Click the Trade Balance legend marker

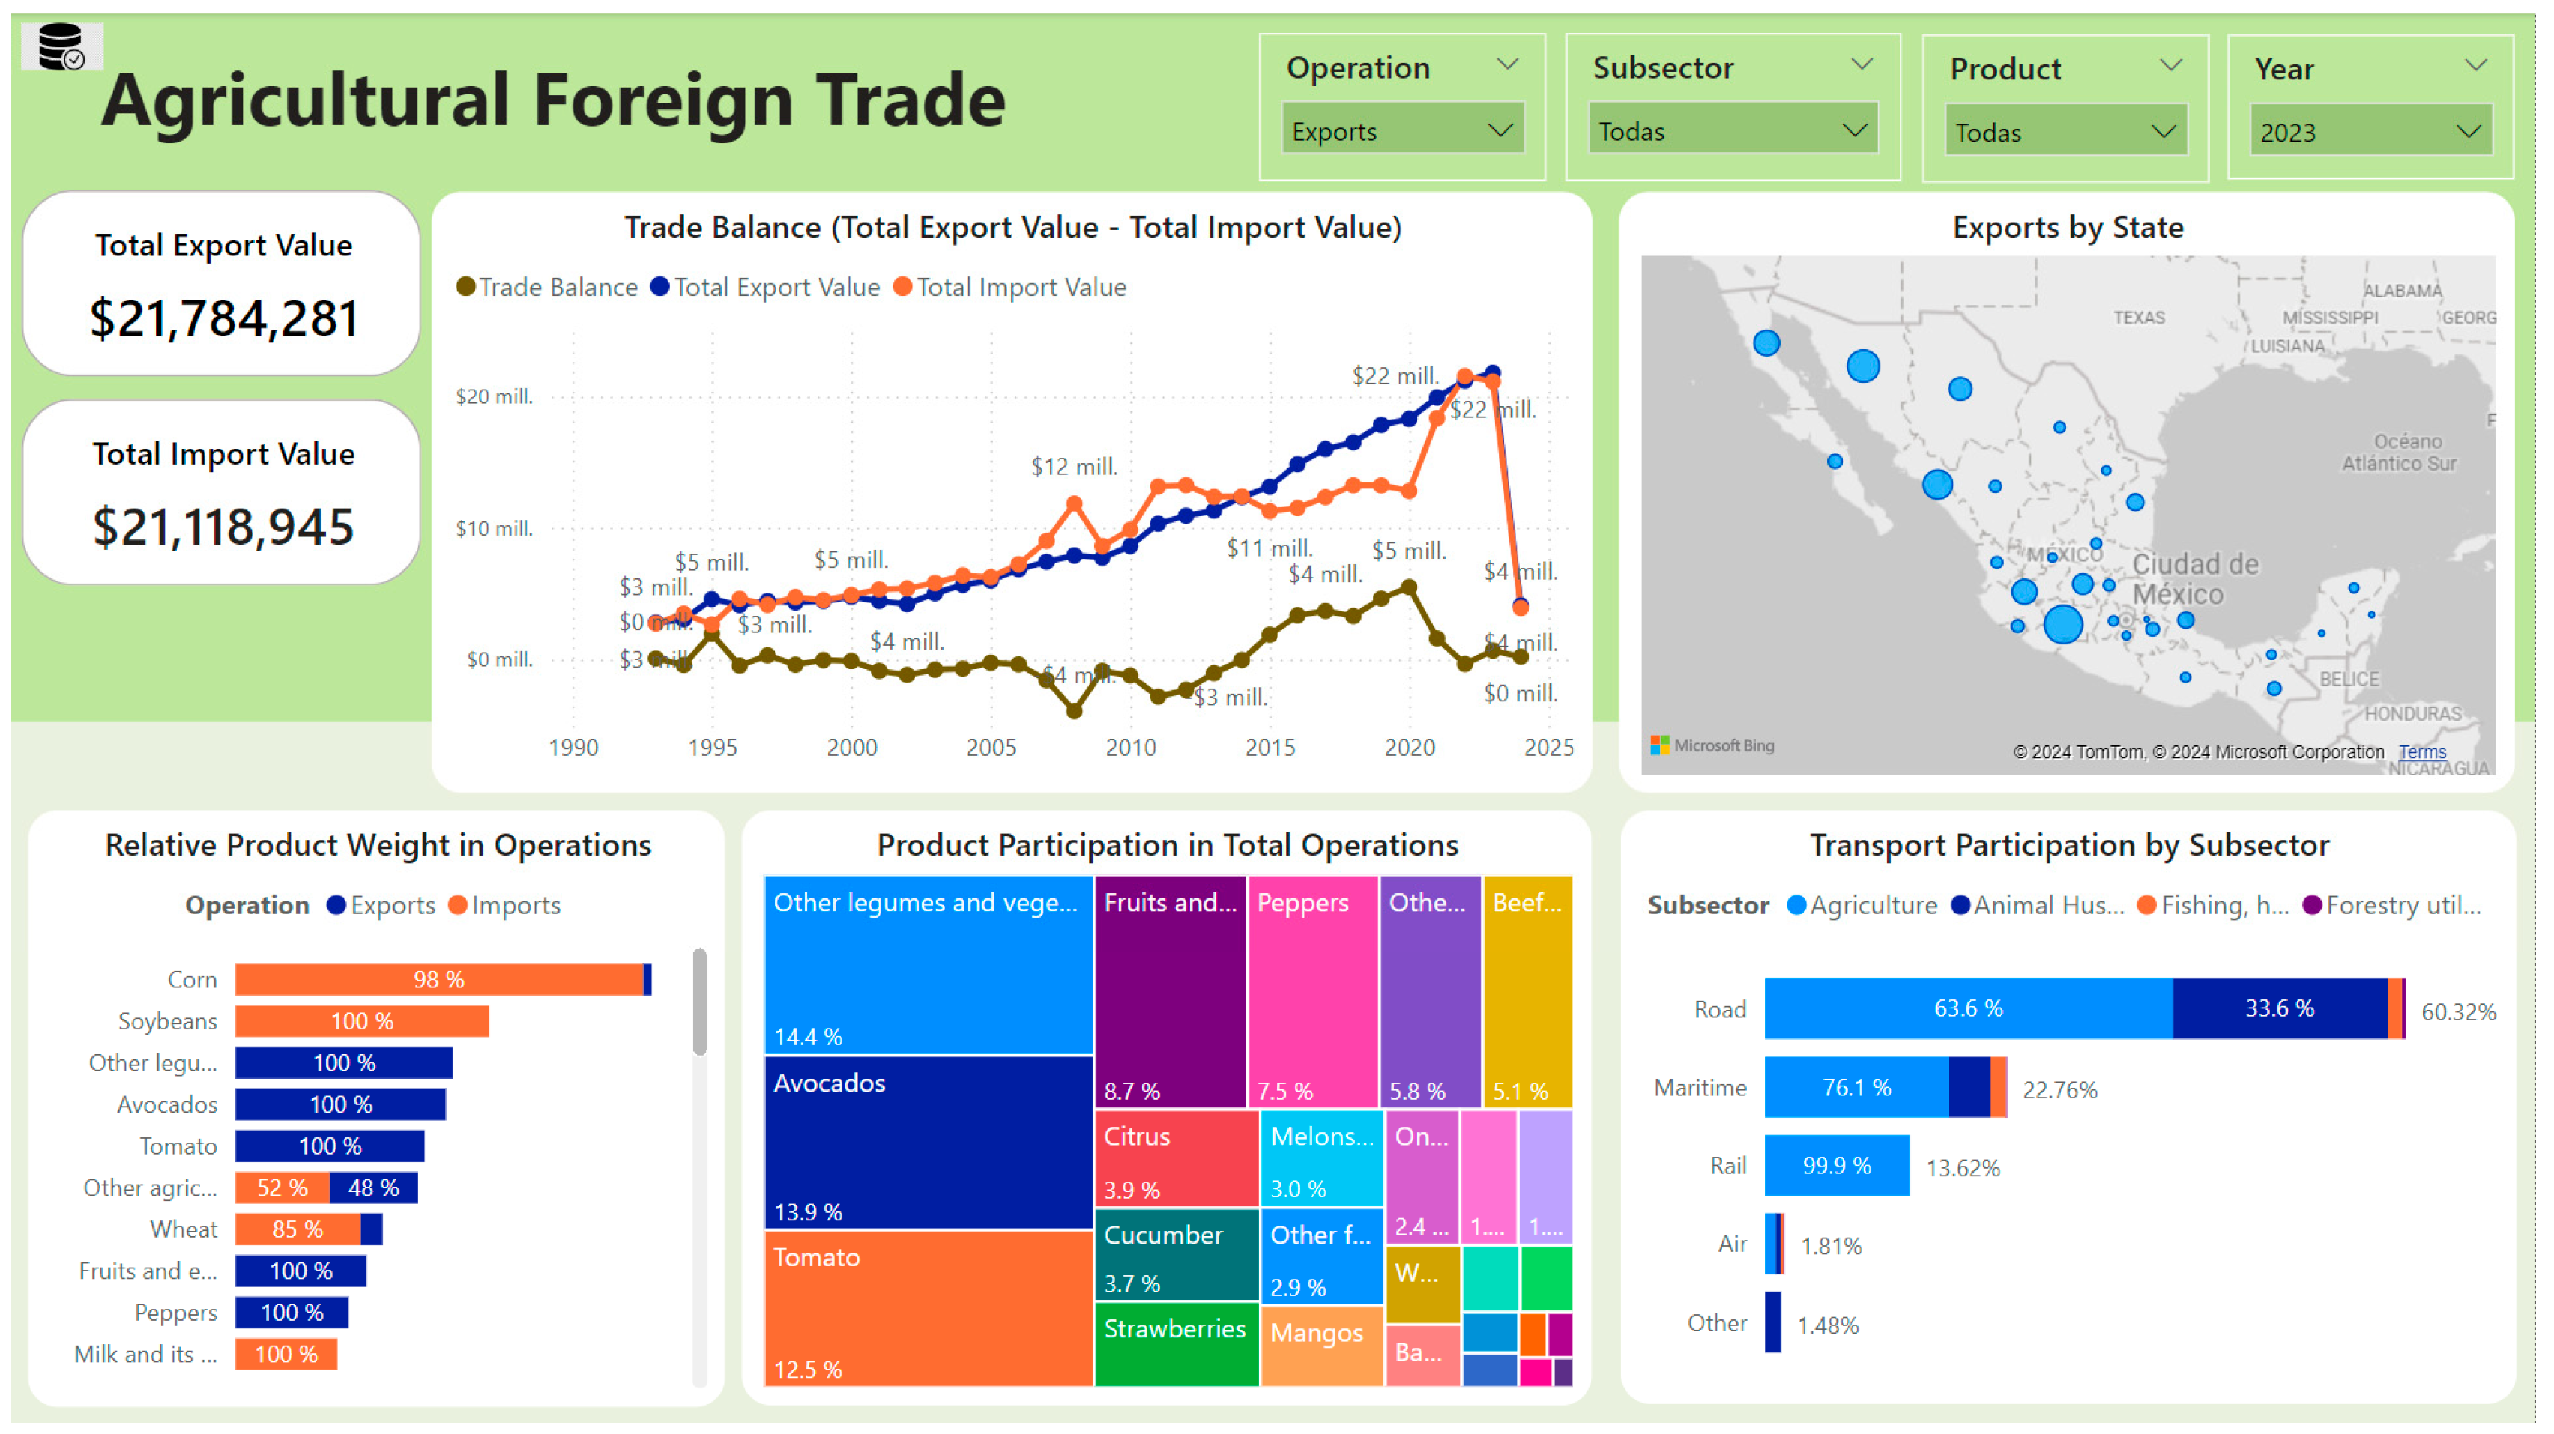[x=465, y=288]
